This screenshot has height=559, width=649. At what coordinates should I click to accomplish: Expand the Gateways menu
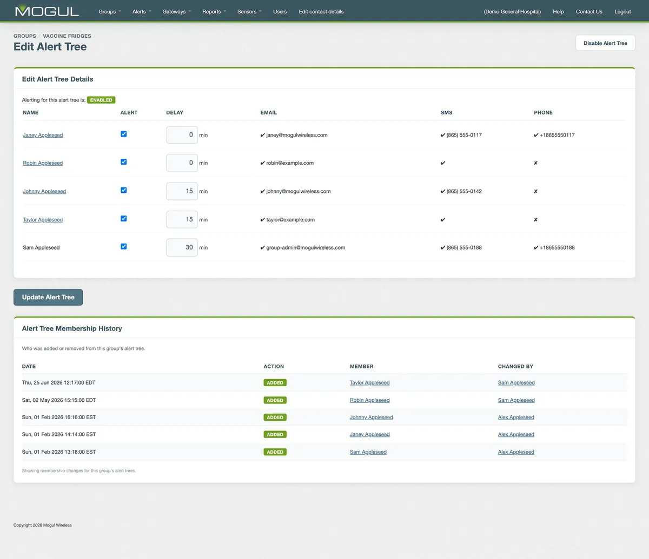pyautogui.click(x=177, y=11)
